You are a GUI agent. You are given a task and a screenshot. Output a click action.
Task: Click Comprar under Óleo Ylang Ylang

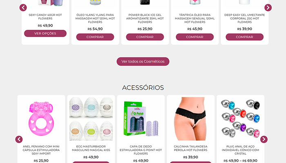point(95,37)
